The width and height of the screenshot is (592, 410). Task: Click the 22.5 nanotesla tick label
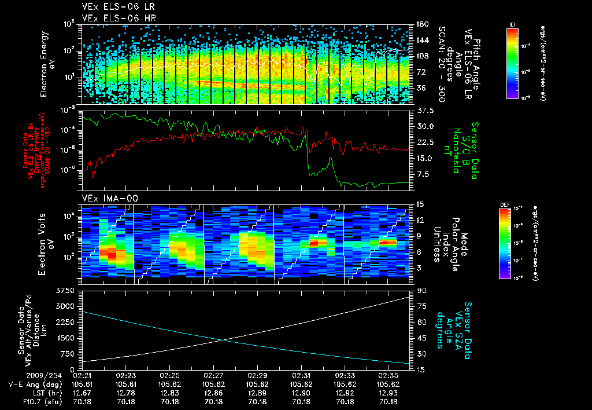tap(425, 142)
